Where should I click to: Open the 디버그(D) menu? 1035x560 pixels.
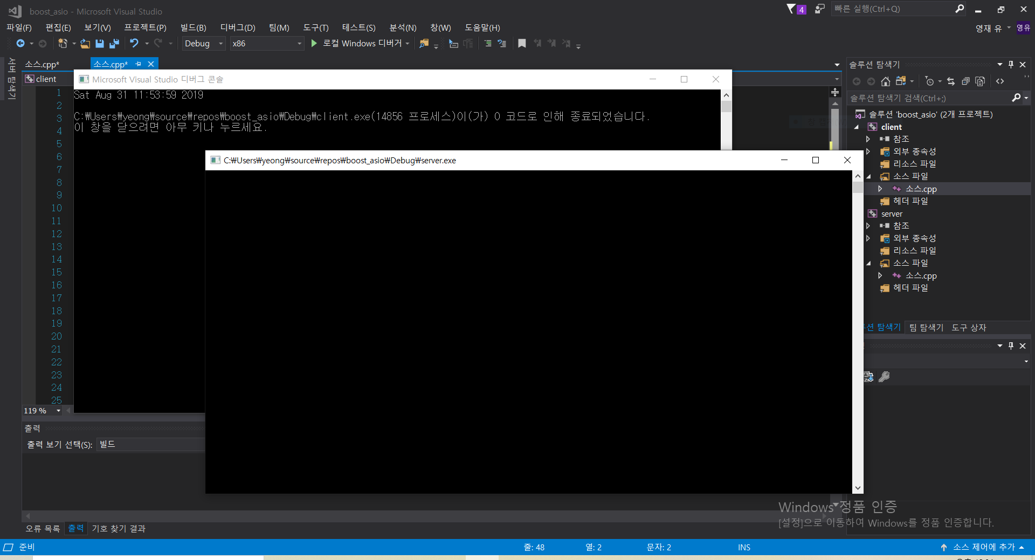238,27
